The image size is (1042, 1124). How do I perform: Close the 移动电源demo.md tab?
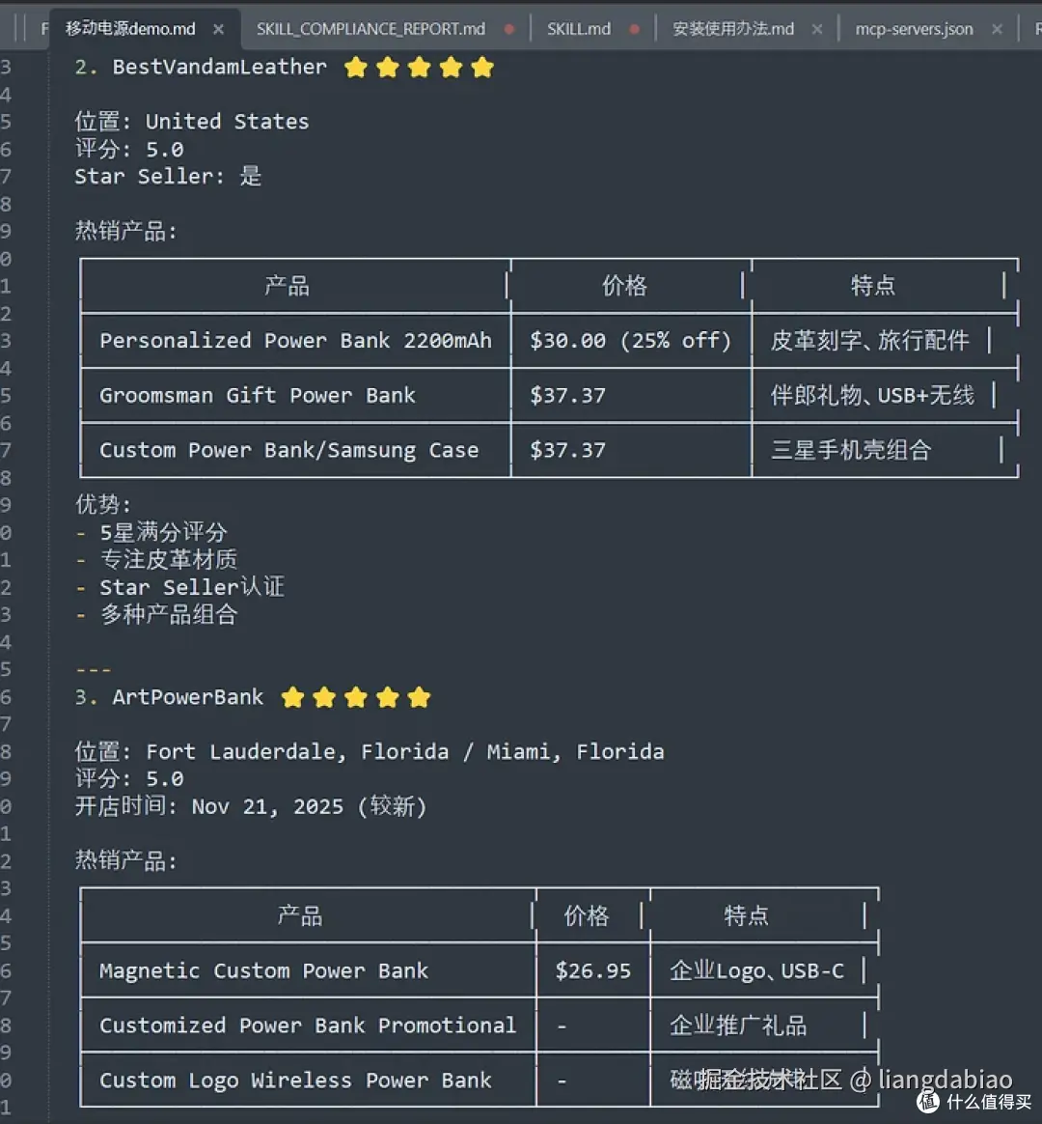point(218,29)
